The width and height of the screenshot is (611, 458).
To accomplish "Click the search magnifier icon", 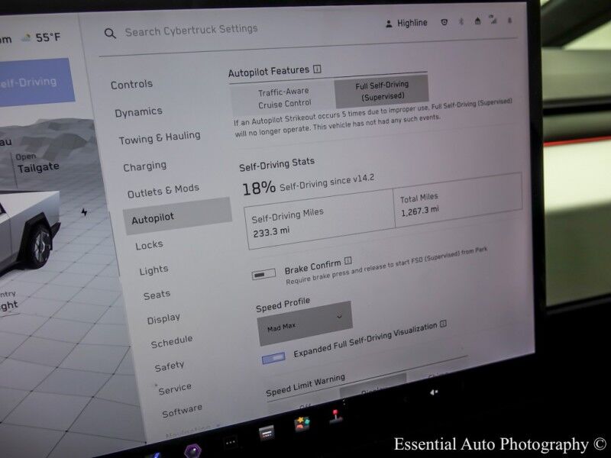I will coord(111,34).
